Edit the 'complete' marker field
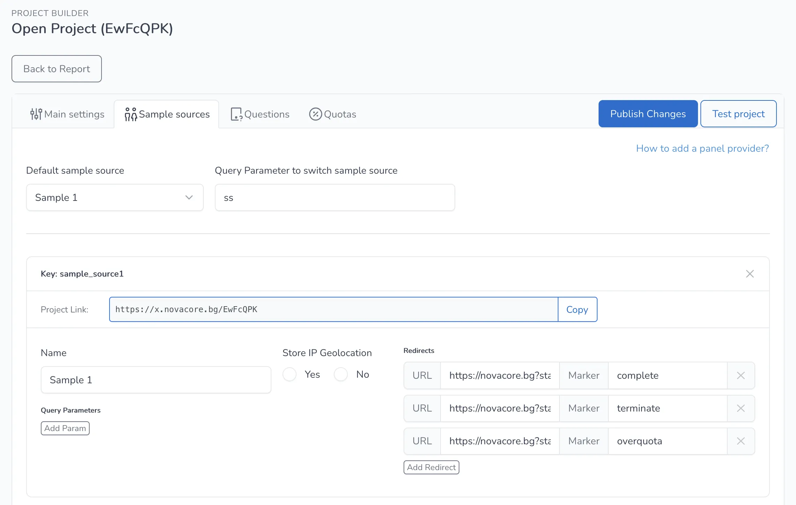 click(668, 375)
